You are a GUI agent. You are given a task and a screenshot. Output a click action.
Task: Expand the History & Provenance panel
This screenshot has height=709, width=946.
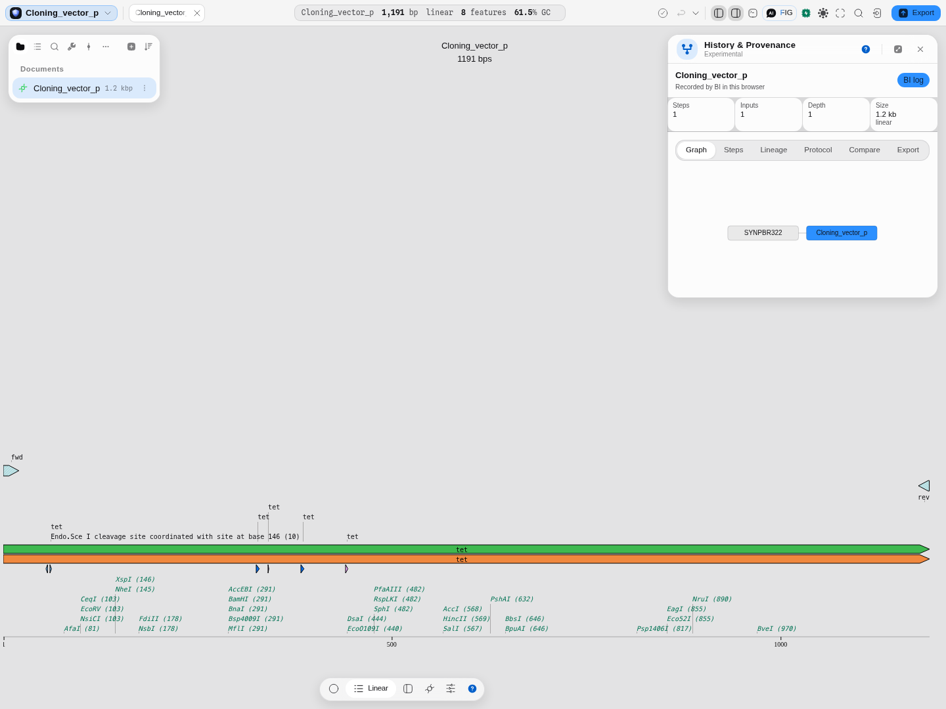898,49
